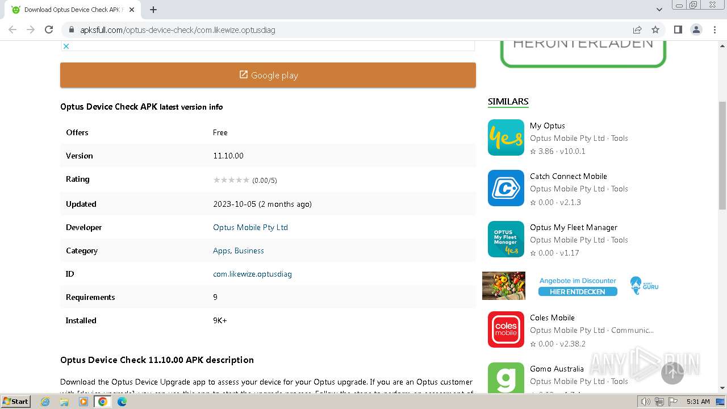Open Internet Explorer from the taskbar
The height and width of the screenshot is (409, 727).
45,402
